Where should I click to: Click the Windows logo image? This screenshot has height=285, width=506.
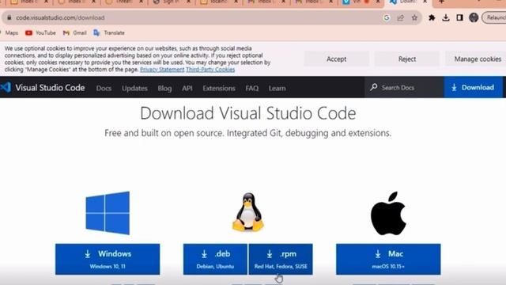pyautogui.click(x=108, y=213)
